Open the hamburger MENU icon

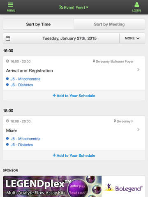pyautogui.click(x=11, y=5)
